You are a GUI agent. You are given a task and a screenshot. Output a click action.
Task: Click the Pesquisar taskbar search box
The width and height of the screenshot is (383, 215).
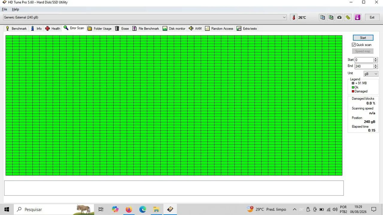(x=54, y=209)
